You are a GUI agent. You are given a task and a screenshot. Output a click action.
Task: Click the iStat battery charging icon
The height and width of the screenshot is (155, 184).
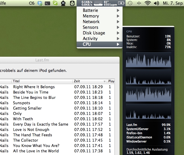[121, 3]
